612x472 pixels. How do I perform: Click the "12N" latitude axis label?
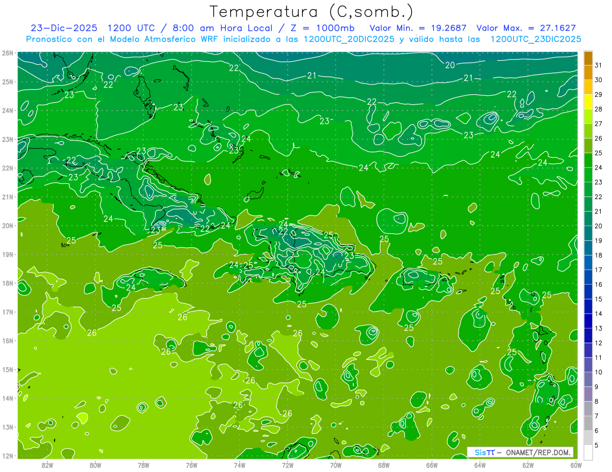click(7, 456)
